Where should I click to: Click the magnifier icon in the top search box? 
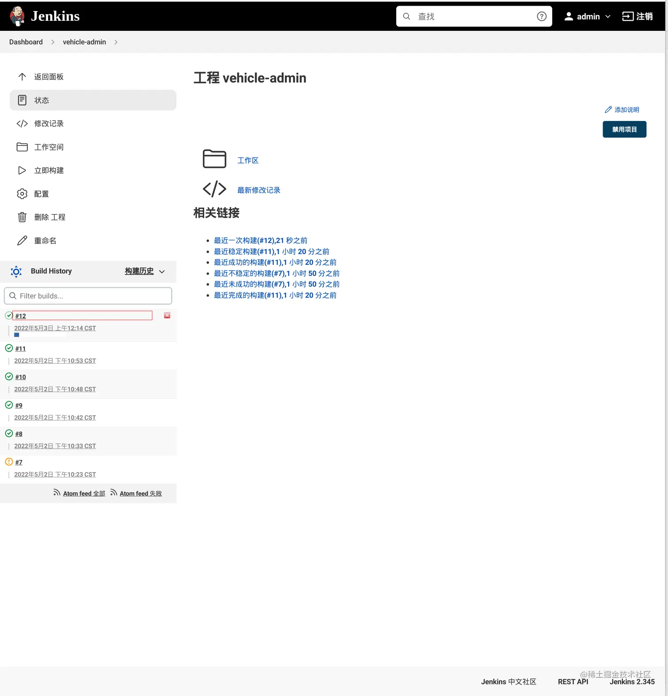click(x=406, y=16)
